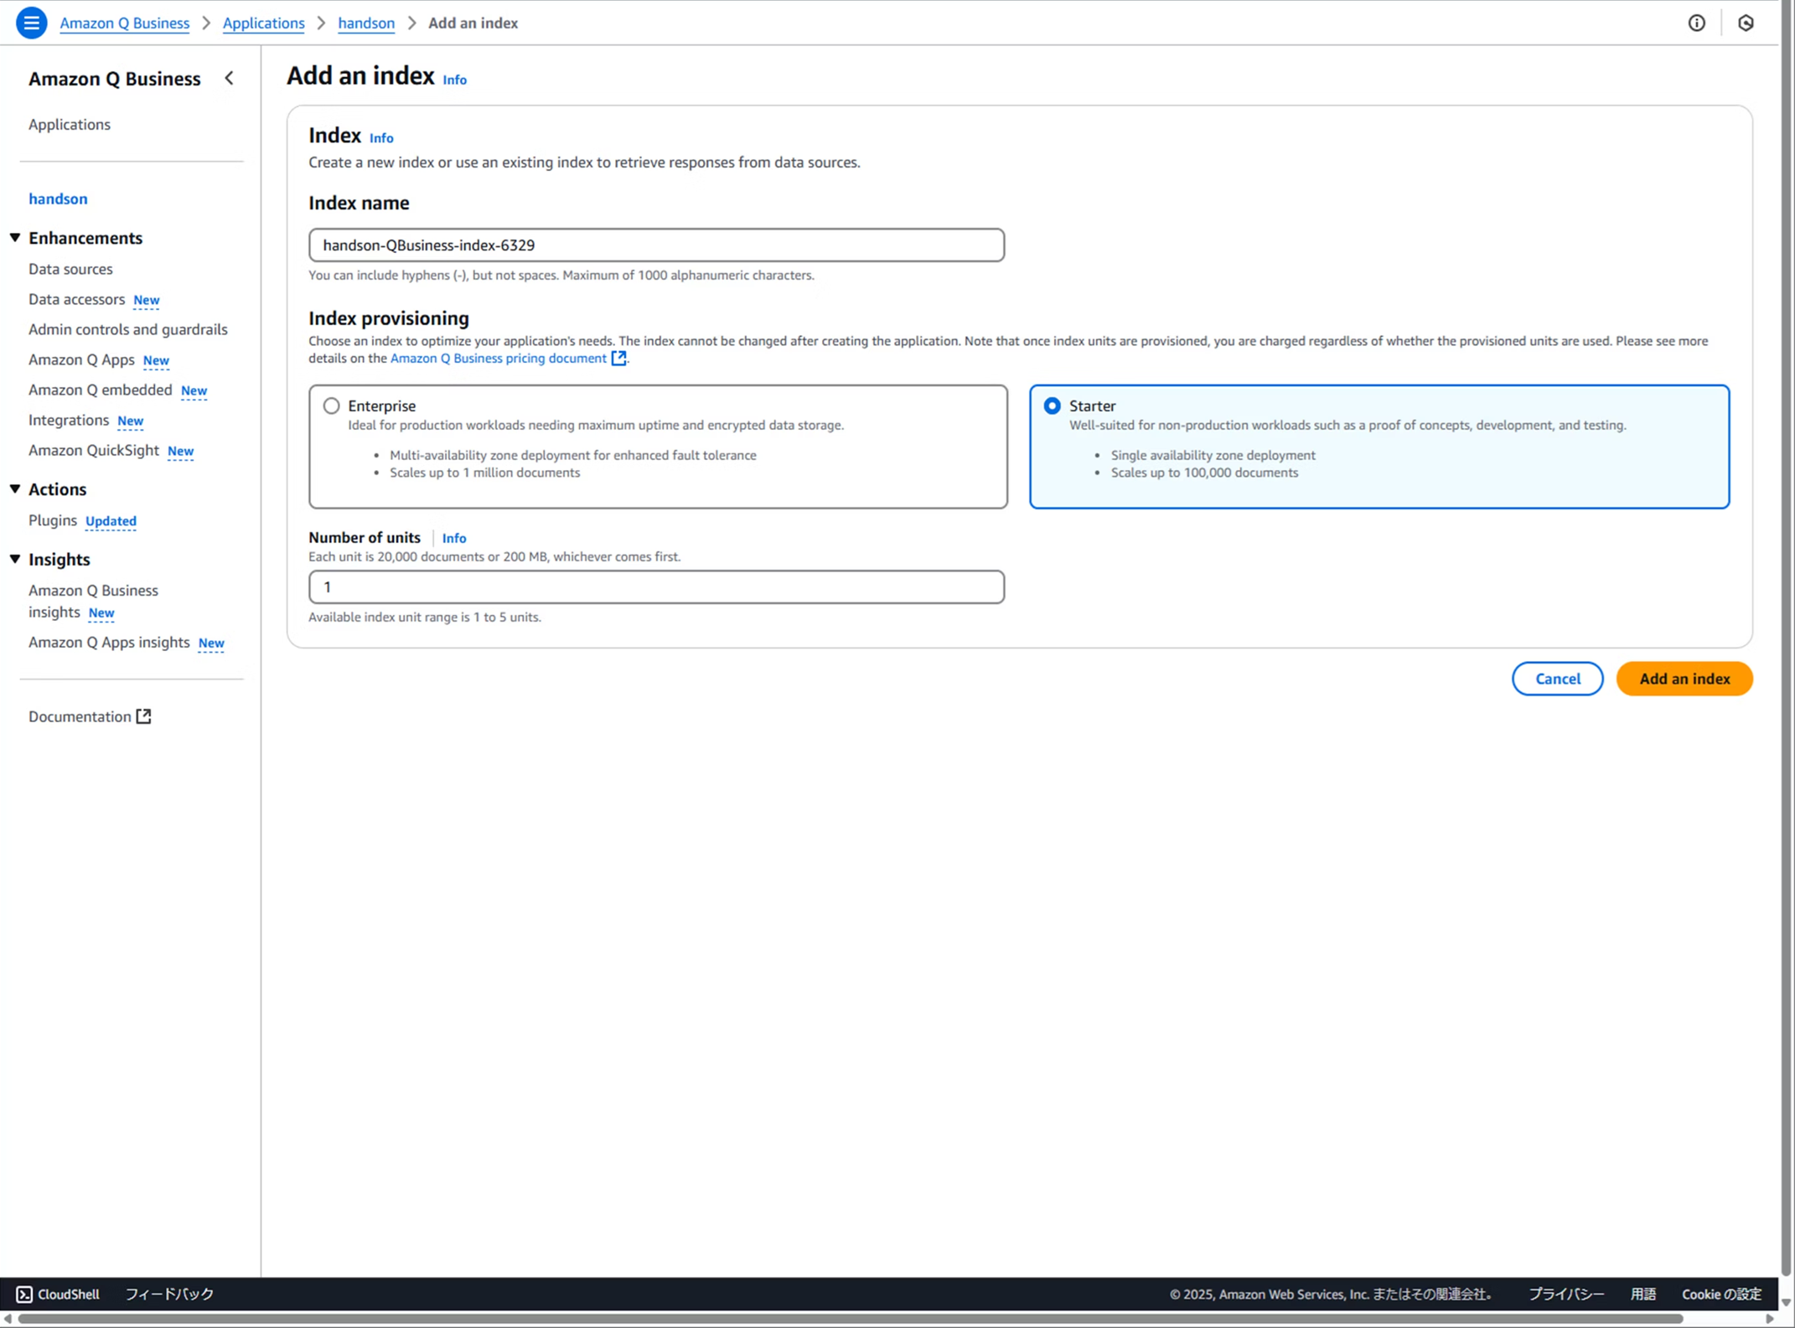Open Data sources in sidebar

[70, 269]
